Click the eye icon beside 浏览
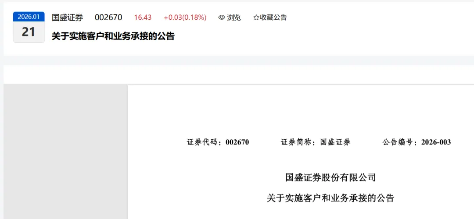The width and height of the screenshot is (474, 219). pos(222,18)
